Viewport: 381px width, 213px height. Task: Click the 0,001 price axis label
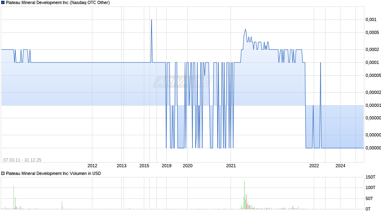point(371,20)
